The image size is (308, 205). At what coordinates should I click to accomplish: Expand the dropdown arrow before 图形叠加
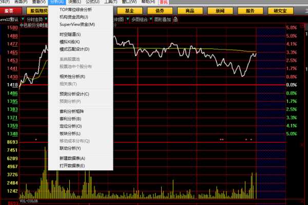pos(151,19)
